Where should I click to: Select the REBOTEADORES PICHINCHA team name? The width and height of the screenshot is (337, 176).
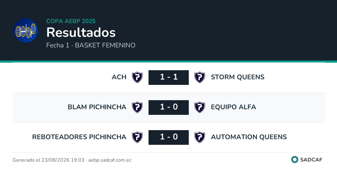click(x=79, y=137)
